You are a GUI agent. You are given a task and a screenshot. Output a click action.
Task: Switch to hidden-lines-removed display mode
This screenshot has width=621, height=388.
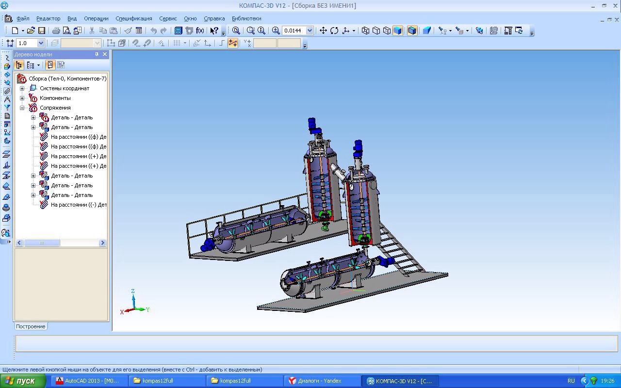(x=376, y=31)
